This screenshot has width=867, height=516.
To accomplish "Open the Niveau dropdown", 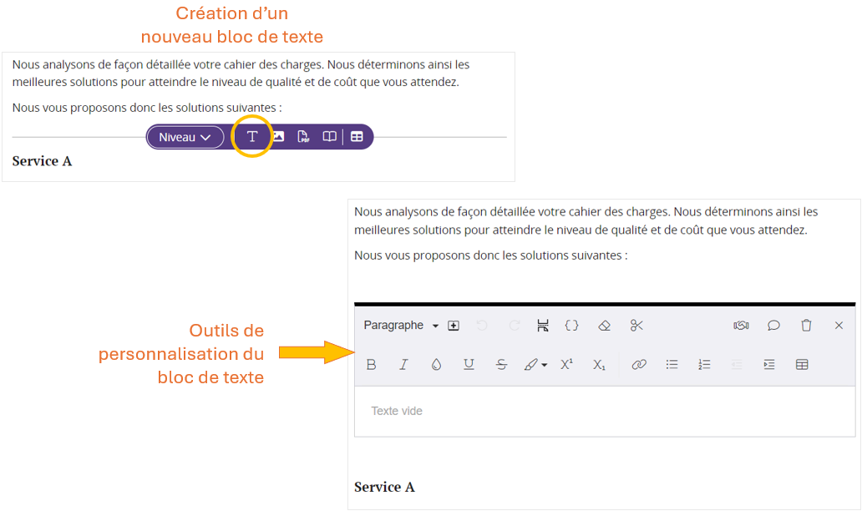I will tap(185, 137).
